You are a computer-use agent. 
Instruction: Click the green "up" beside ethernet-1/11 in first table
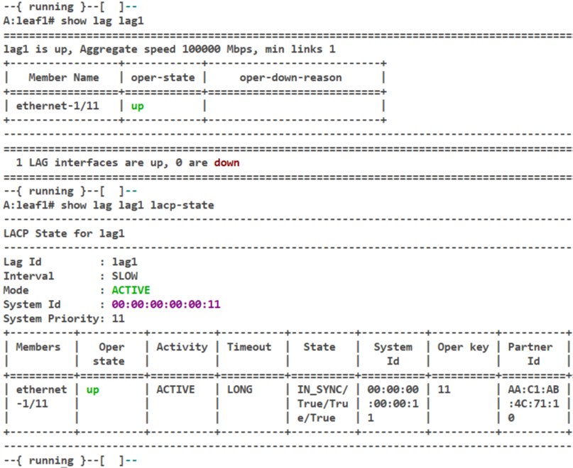click(x=137, y=106)
